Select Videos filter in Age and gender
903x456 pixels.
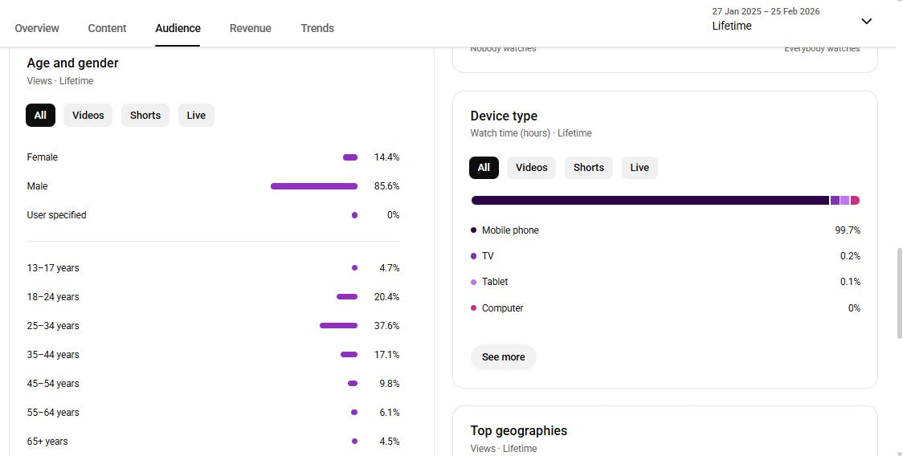[x=88, y=115]
